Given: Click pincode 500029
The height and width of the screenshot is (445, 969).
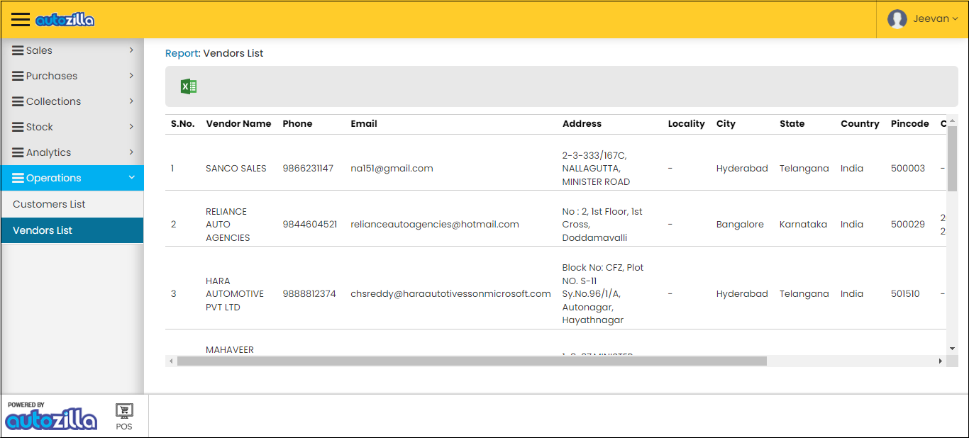Looking at the screenshot, I should click(x=908, y=225).
